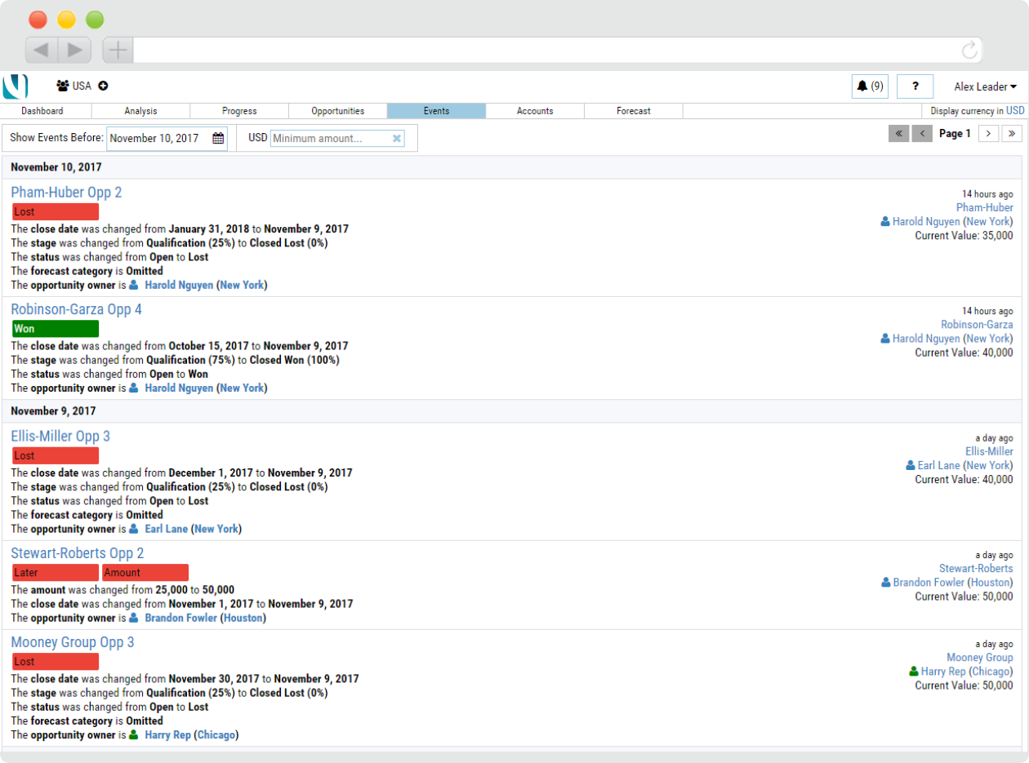Clear the minimum amount with x icon
The height and width of the screenshot is (763, 1029).
(x=397, y=139)
